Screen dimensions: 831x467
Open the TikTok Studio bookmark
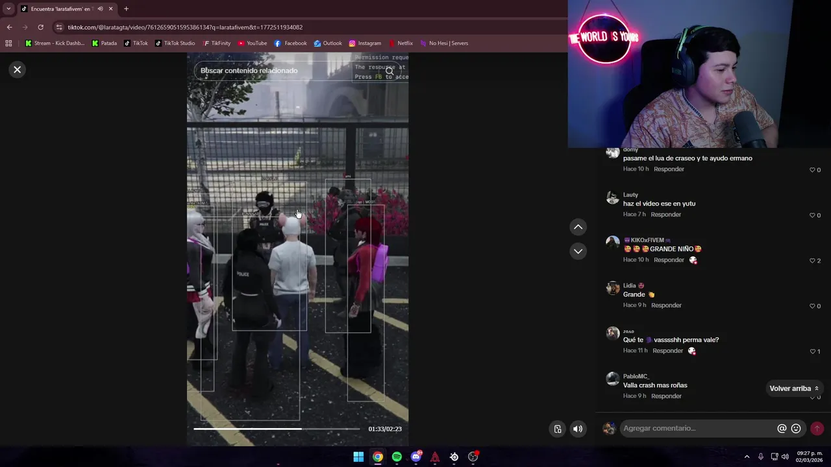[175, 43]
